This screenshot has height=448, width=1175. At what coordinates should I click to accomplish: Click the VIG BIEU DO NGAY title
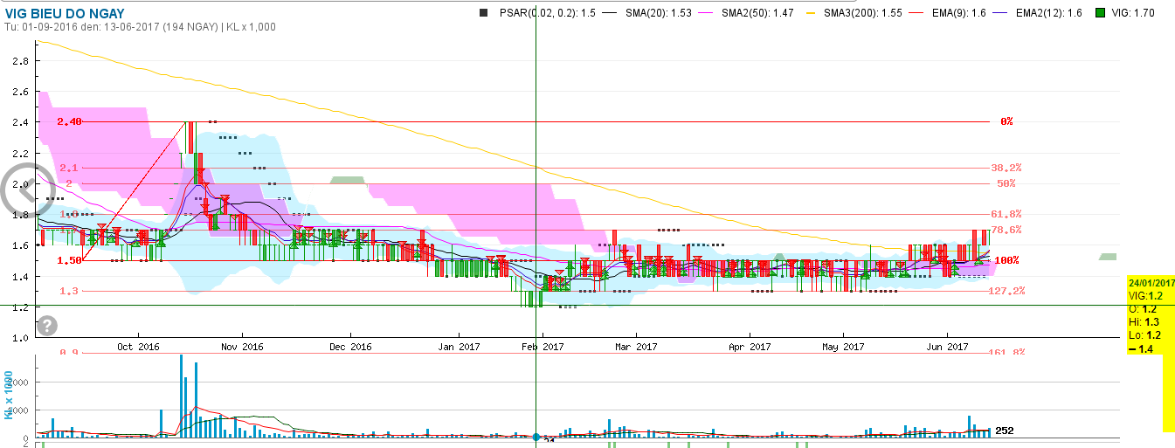pyautogui.click(x=65, y=12)
